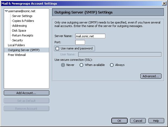Go to Return Receipts settings

point(23,35)
